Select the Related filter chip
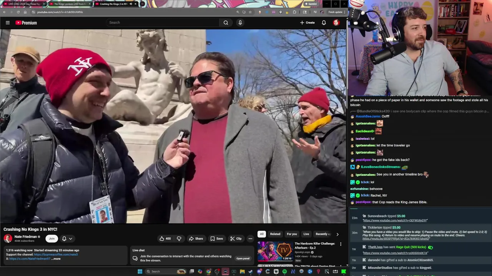492x276 pixels. pos(275,234)
